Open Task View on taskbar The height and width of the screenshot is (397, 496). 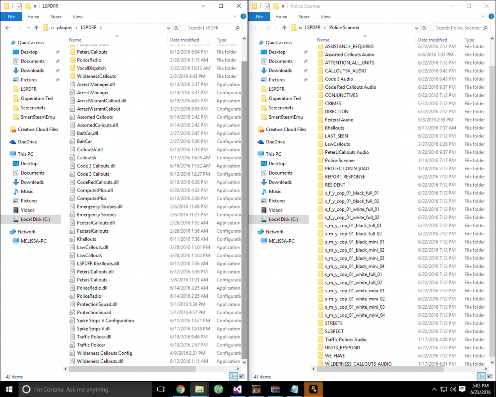(161, 389)
